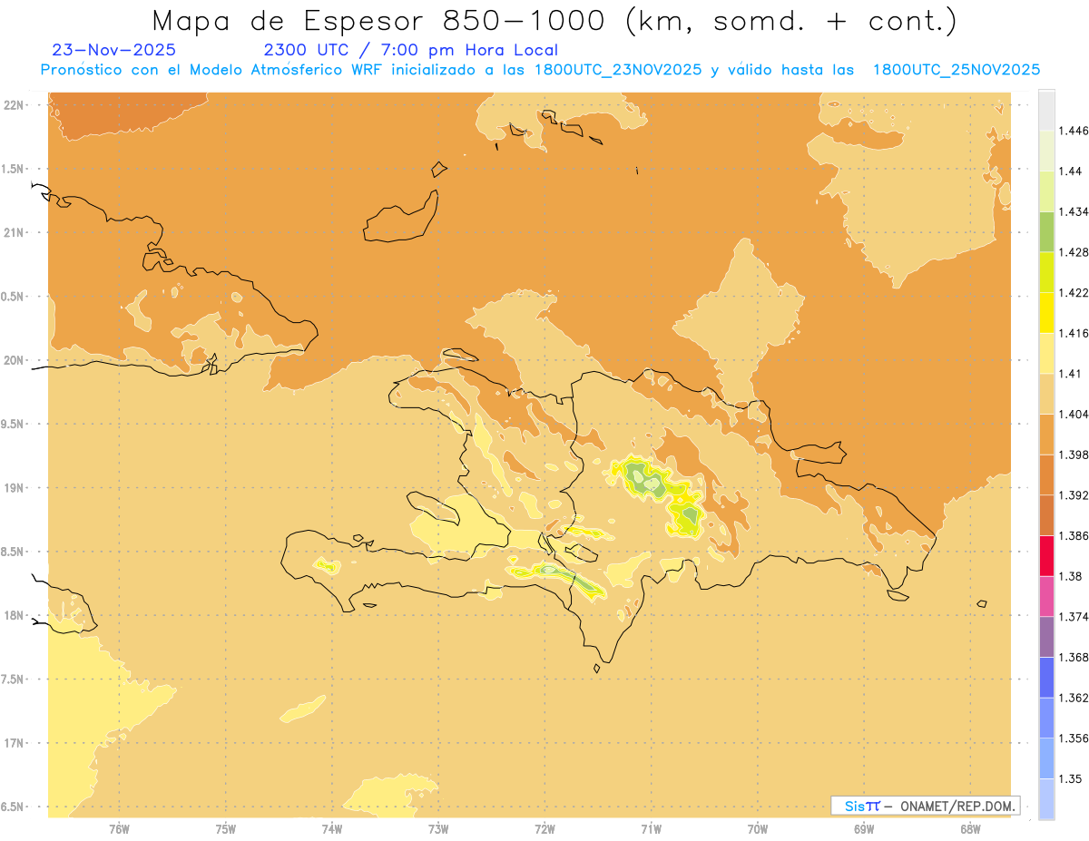Click the WRF forecast description line
The height and width of the screenshot is (841, 1089).
[540, 70]
